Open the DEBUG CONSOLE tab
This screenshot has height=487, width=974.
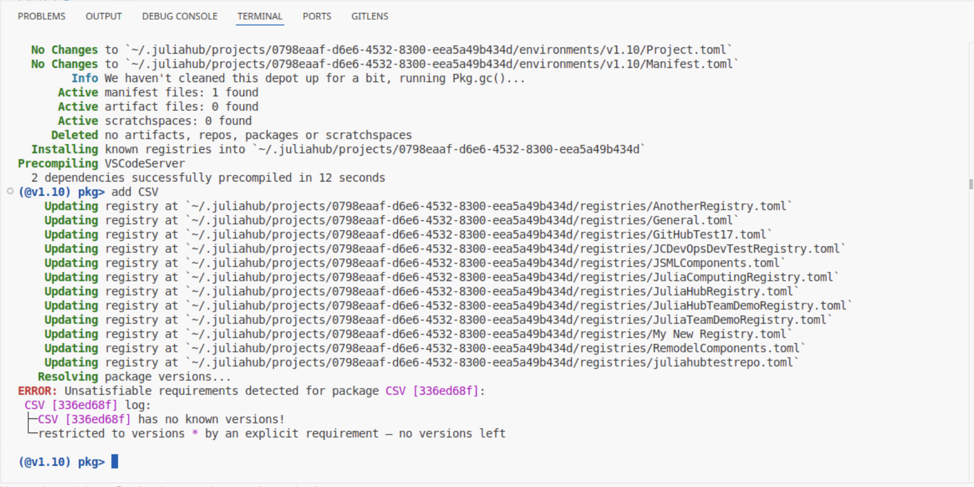[x=179, y=16]
